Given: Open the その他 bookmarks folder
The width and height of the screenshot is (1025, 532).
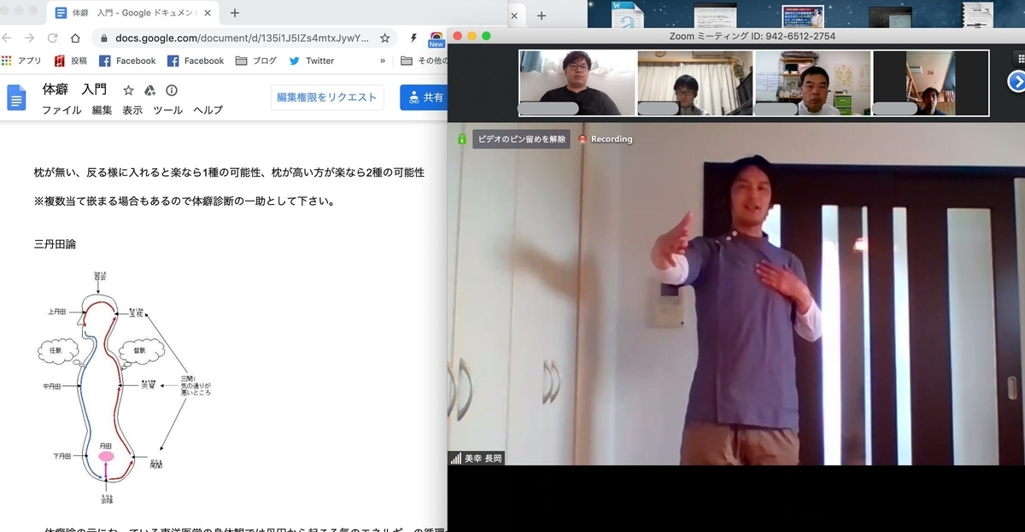Looking at the screenshot, I should tap(424, 61).
